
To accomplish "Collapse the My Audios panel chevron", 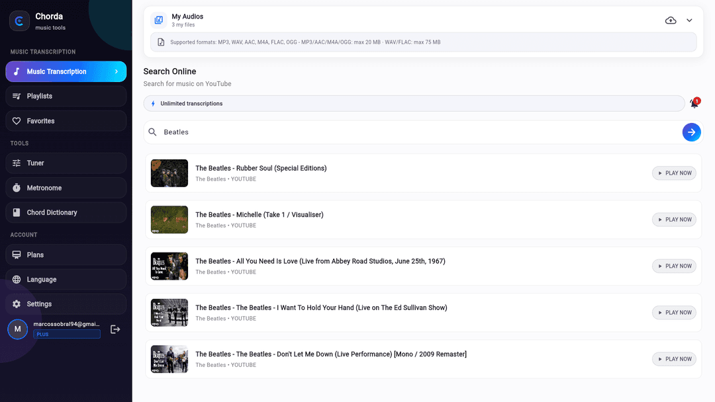I will pos(689,20).
